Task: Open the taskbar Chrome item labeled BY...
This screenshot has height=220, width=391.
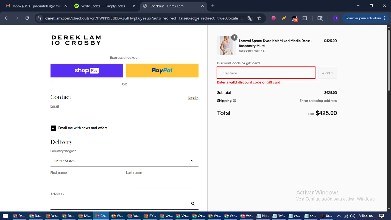Action: pyautogui.click(x=150, y=216)
